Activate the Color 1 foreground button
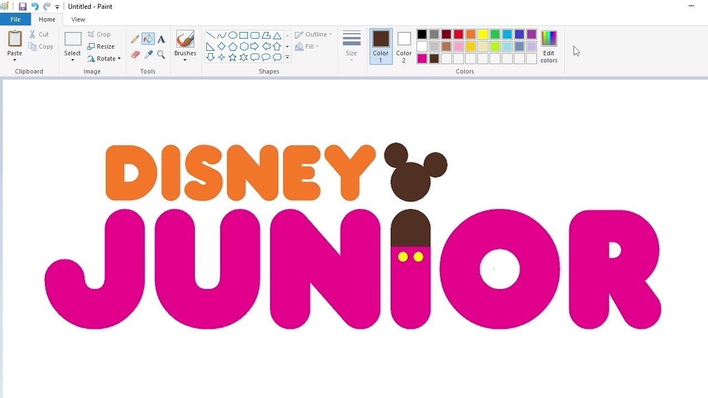The height and width of the screenshot is (398, 708). 381,46
